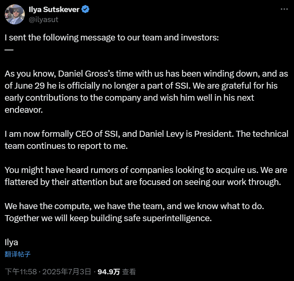The image size is (294, 281).
Task: Open the @ilyasut handle link
Action: point(43,19)
